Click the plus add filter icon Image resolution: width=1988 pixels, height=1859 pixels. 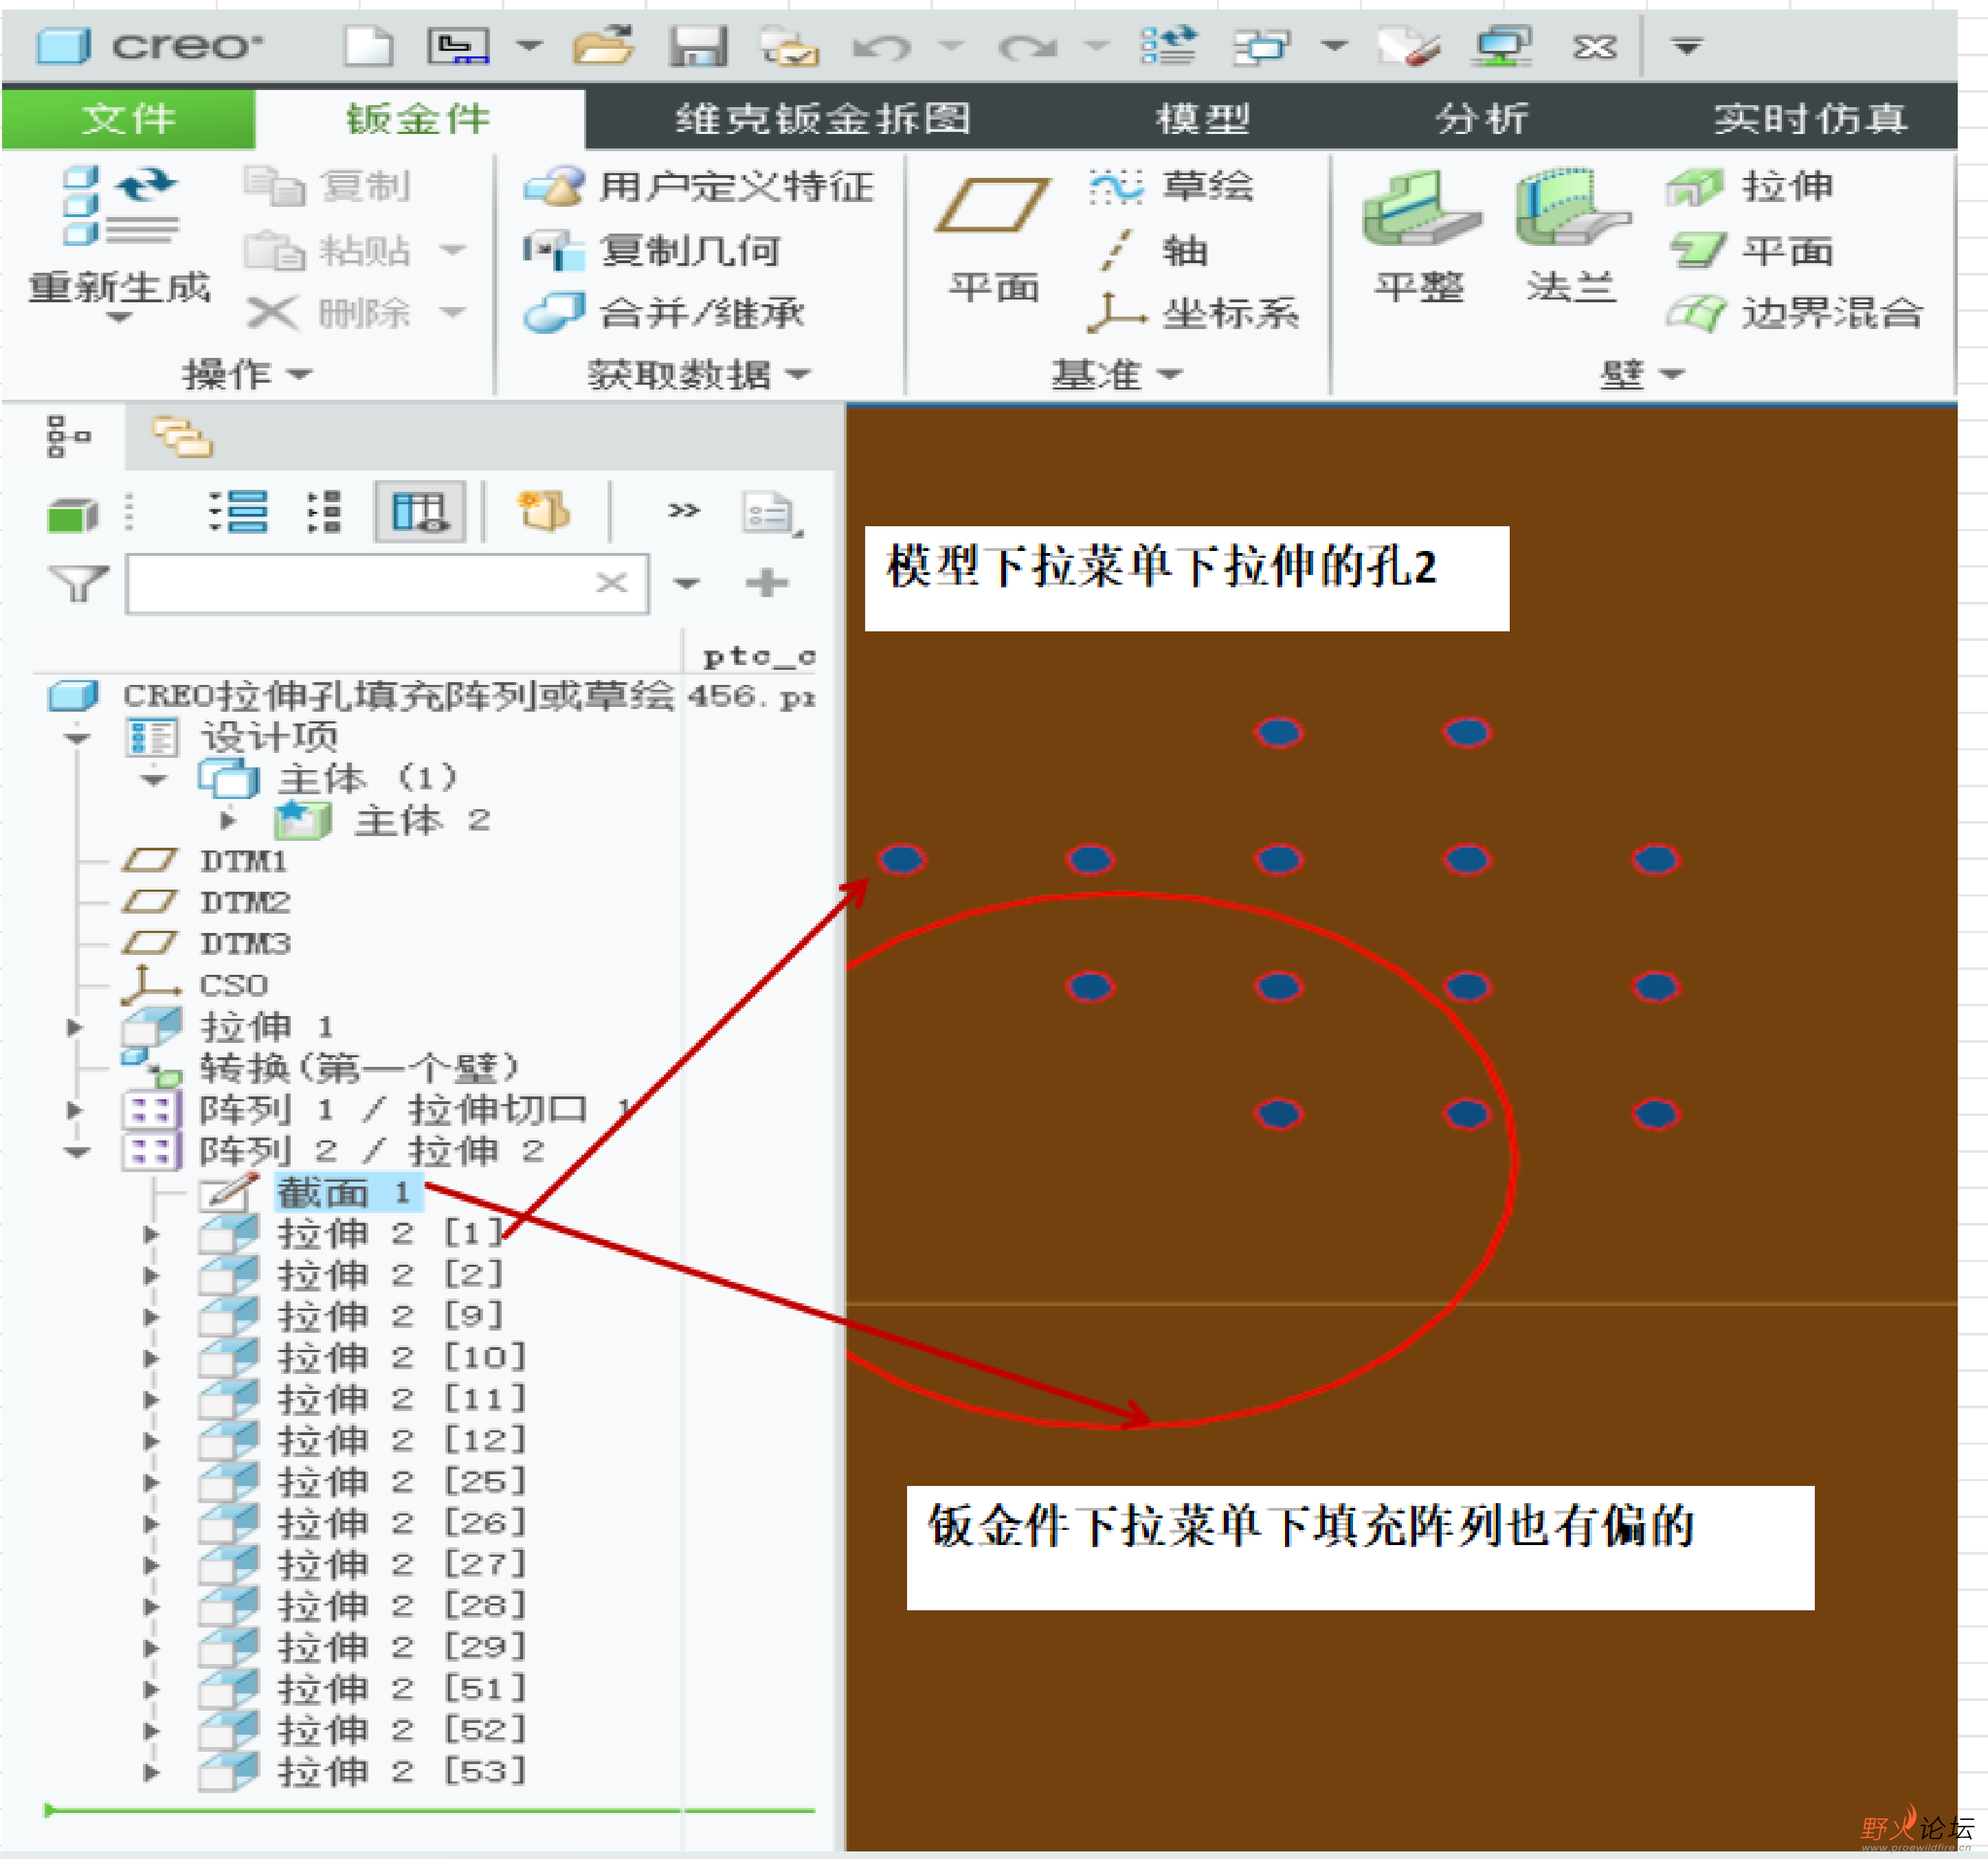tap(767, 583)
